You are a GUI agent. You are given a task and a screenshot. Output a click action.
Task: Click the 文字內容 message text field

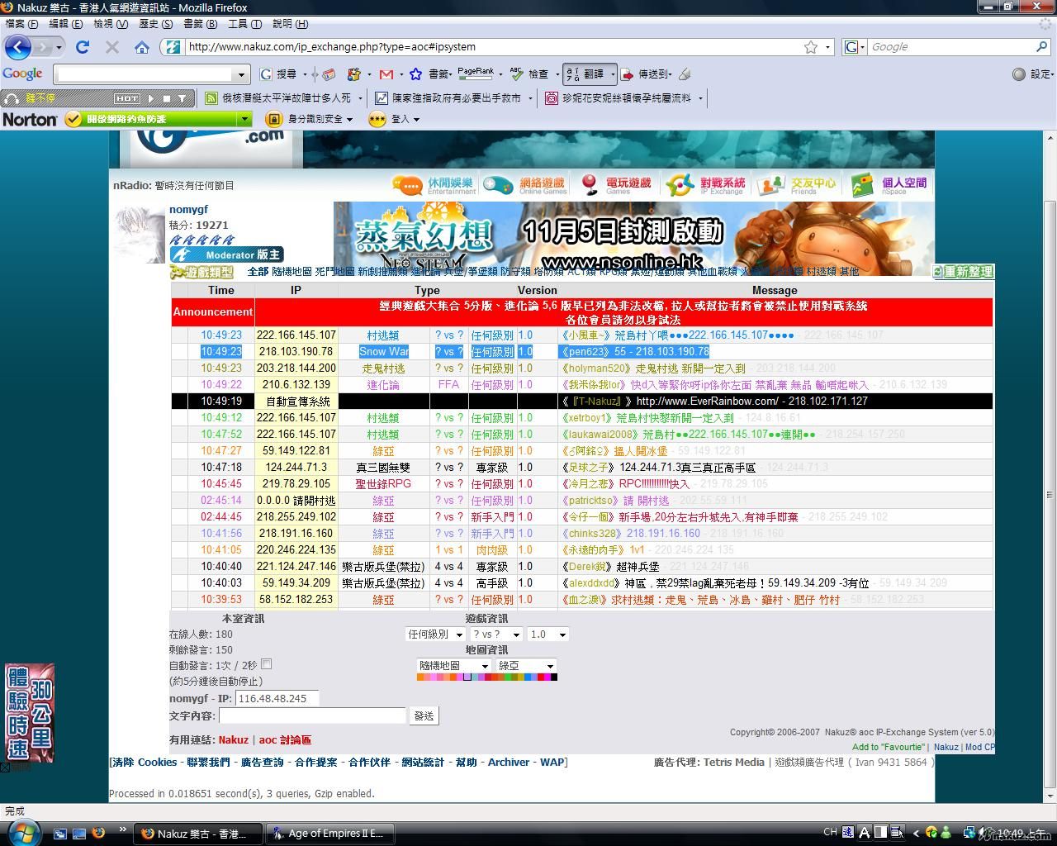point(312,715)
